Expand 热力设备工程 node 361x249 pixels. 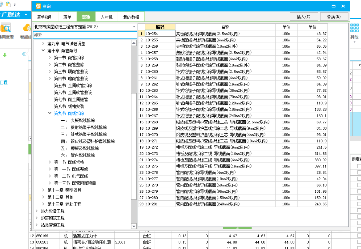click(36, 211)
